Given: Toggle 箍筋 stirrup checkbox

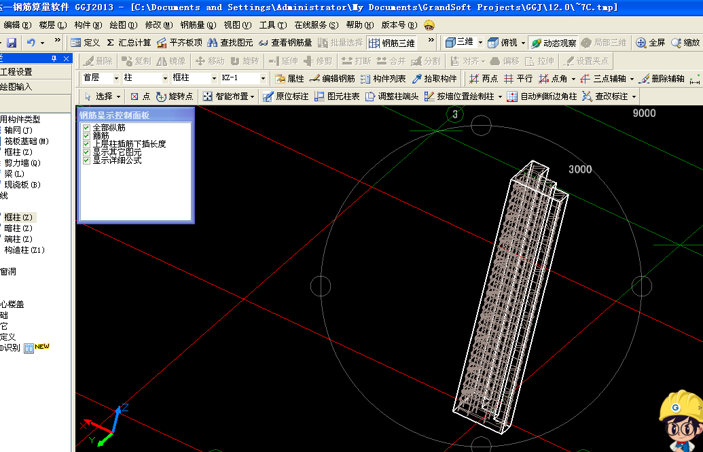Looking at the screenshot, I should (x=87, y=136).
